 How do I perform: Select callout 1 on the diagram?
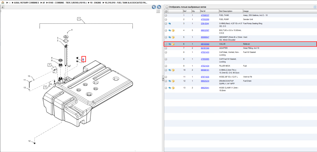(x=79, y=19)
